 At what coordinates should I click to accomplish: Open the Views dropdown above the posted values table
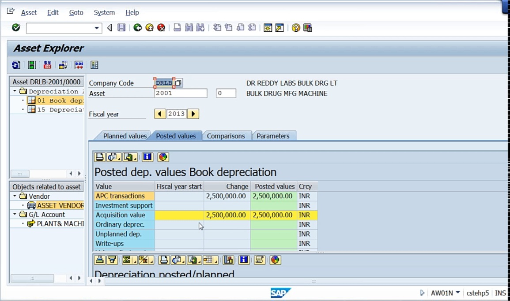[114, 157]
